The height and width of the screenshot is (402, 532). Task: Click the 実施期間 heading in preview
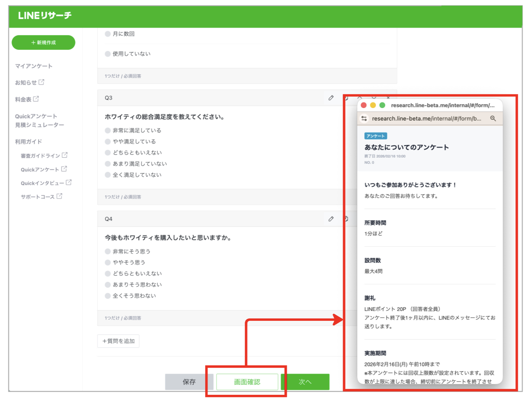(375, 353)
